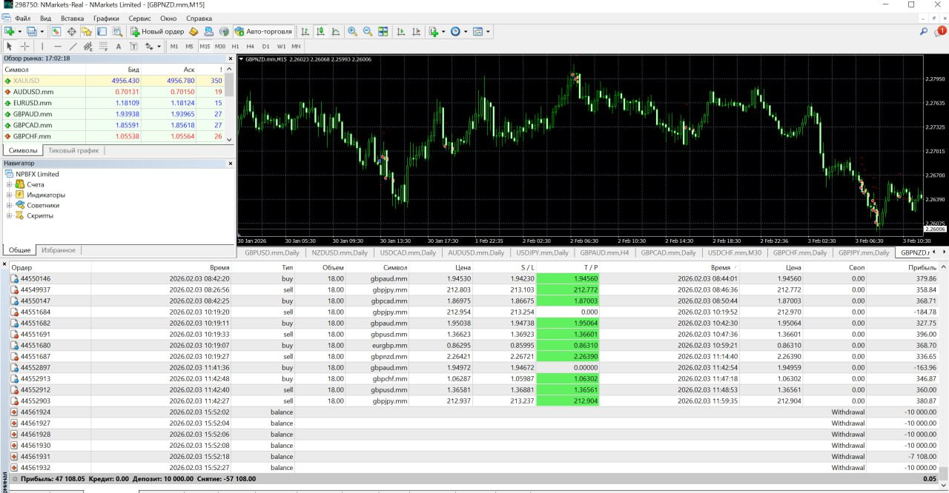Select the crosshair tool
The image size is (949, 493).
(x=24, y=47)
